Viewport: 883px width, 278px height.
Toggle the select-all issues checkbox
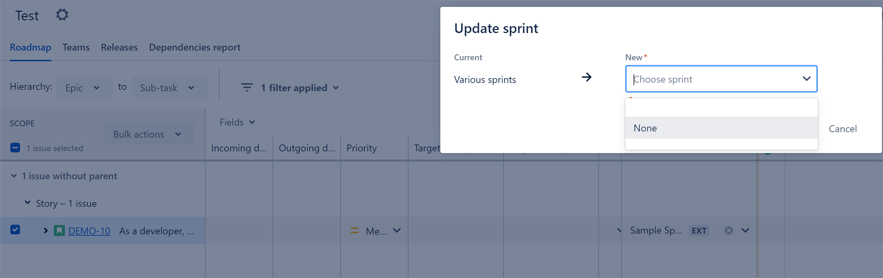click(x=15, y=148)
